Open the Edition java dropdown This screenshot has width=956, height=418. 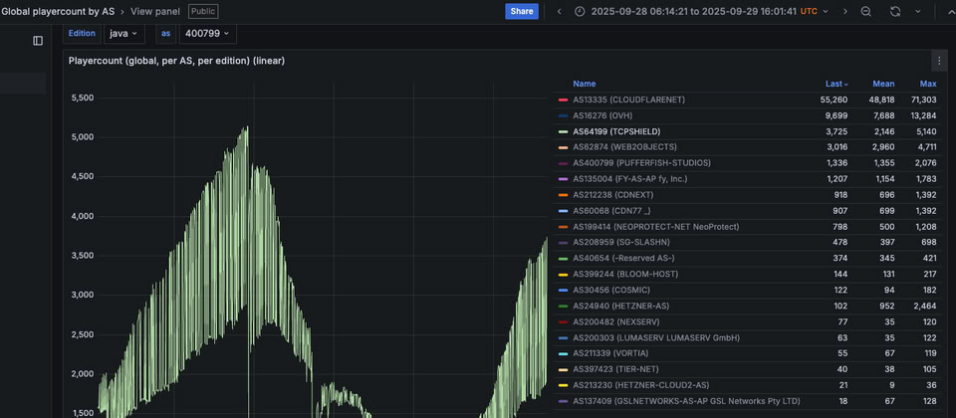click(123, 34)
